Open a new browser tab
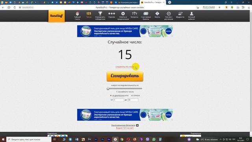The height and width of the screenshot is (142, 252). 170,2
